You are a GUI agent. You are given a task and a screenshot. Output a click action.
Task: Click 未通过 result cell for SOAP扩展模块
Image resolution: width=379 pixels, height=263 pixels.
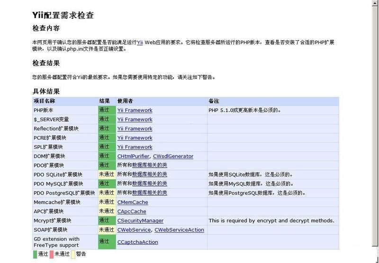tap(107, 230)
